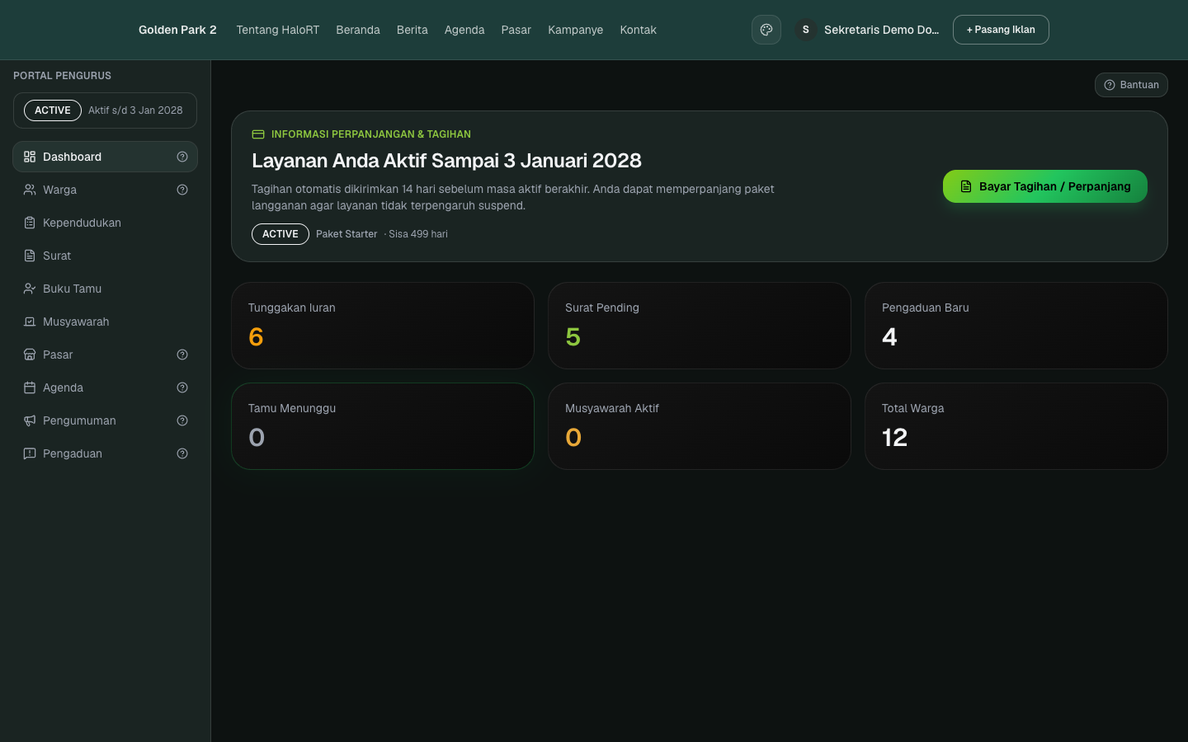Open Berita in top navigation
Screen dimensions: 1188x742
[x=412, y=30]
